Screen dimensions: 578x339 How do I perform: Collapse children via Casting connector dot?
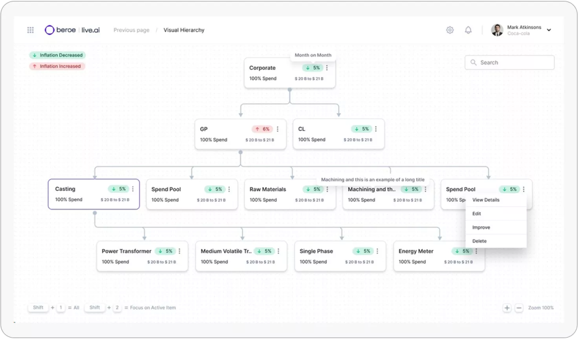click(95, 213)
